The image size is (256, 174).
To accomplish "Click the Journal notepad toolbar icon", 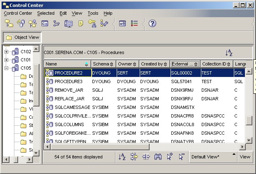I will 81,23.
